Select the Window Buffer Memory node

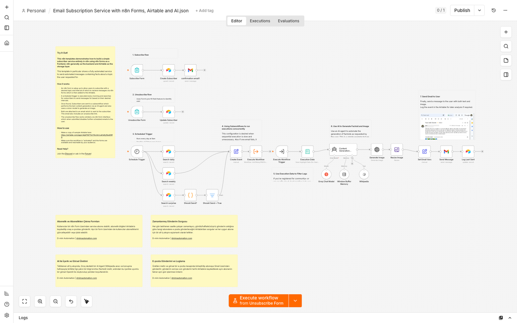344,174
